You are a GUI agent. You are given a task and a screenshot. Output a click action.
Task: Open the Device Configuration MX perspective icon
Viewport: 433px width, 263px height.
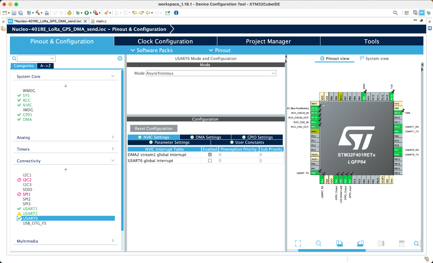tap(422, 13)
